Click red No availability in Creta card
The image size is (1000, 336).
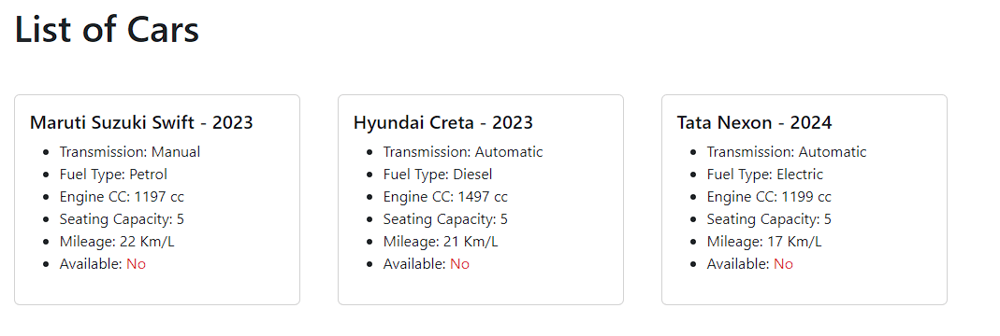pyautogui.click(x=460, y=264)
